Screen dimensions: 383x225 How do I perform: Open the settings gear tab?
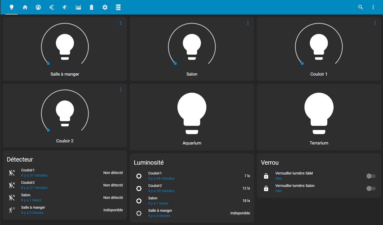105,7
